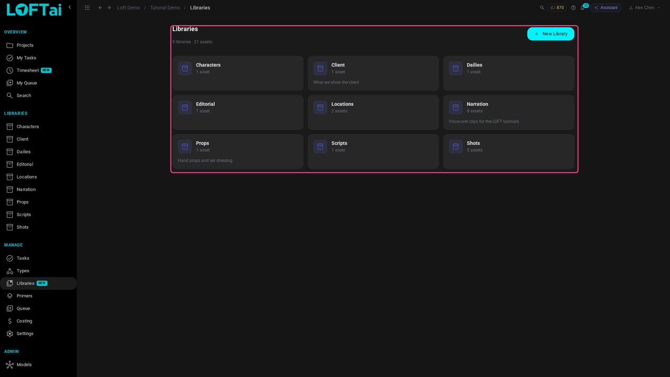Create a library with New Library button
This screenshot has width=670, height=377.
point(551,34)
